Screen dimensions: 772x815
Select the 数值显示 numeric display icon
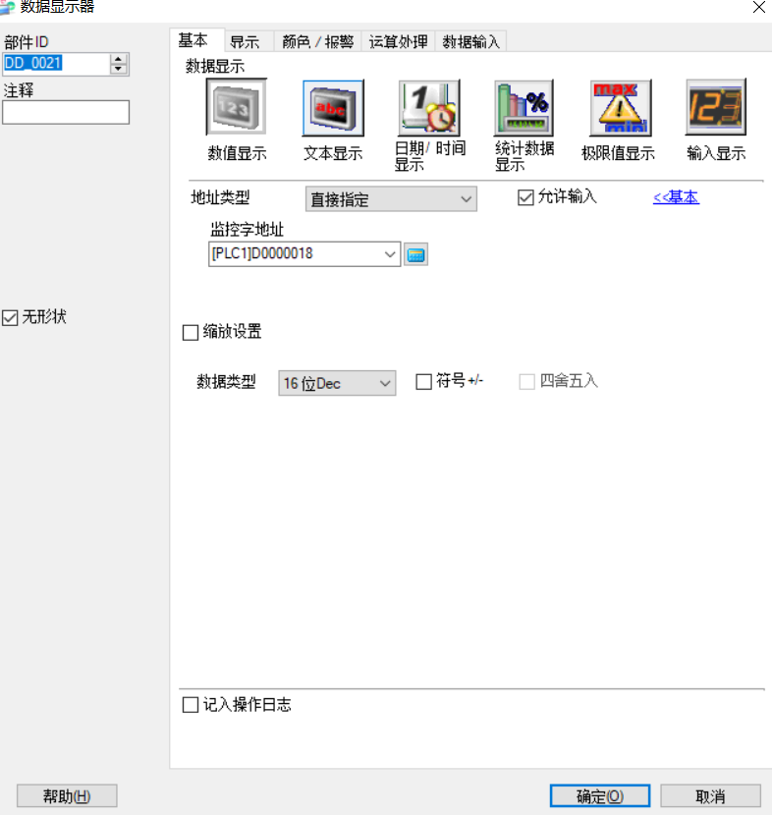pos(236,108)
